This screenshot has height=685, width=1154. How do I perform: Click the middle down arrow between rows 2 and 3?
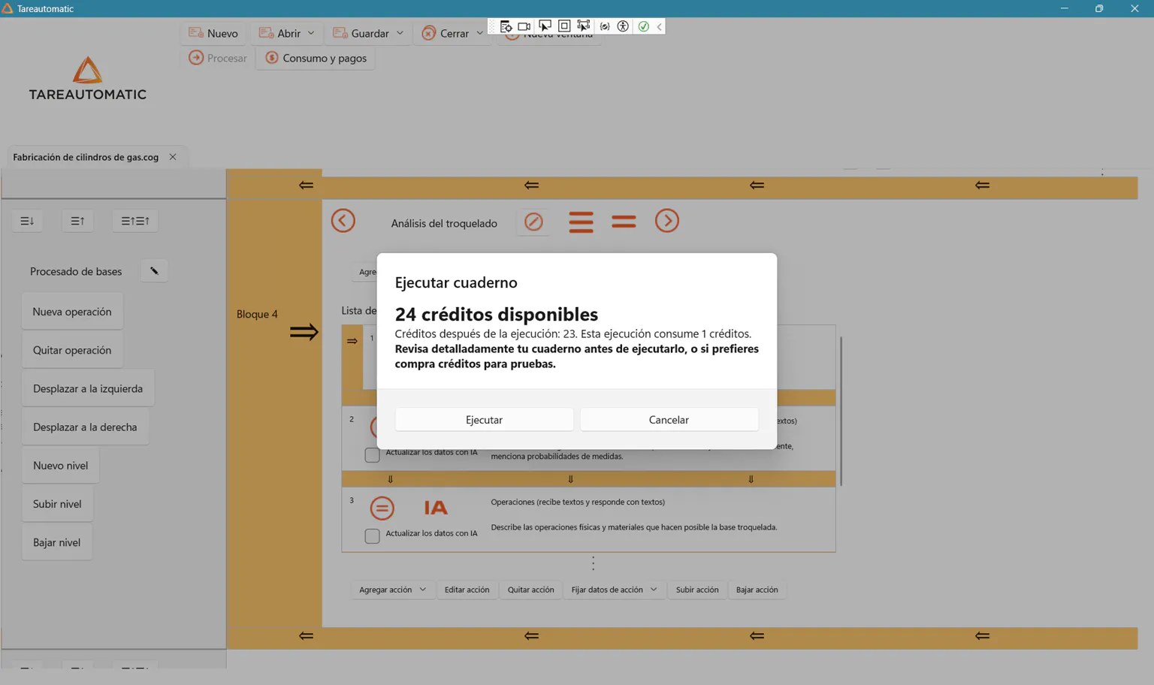(570, 479)
